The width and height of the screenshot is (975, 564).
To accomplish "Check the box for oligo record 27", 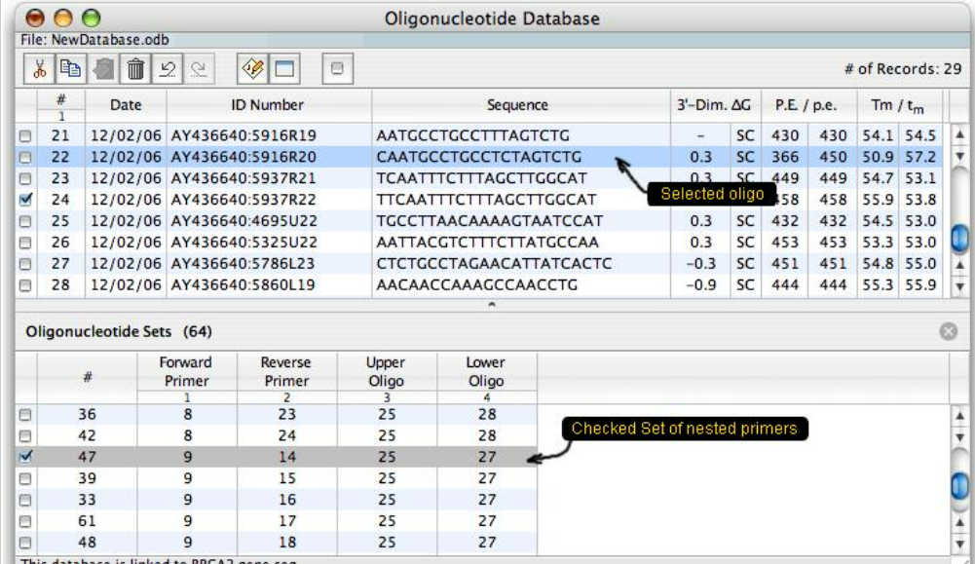I will click(25, 264).
